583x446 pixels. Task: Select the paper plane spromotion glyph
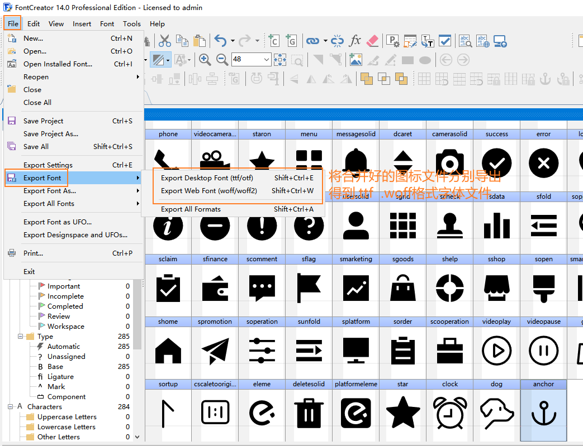pyautogui.click(x=215, y=350)
